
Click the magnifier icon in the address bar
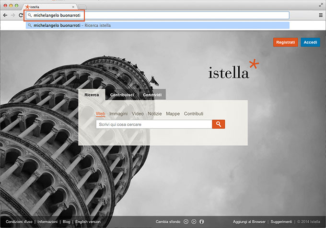click(x=30, y=15)
